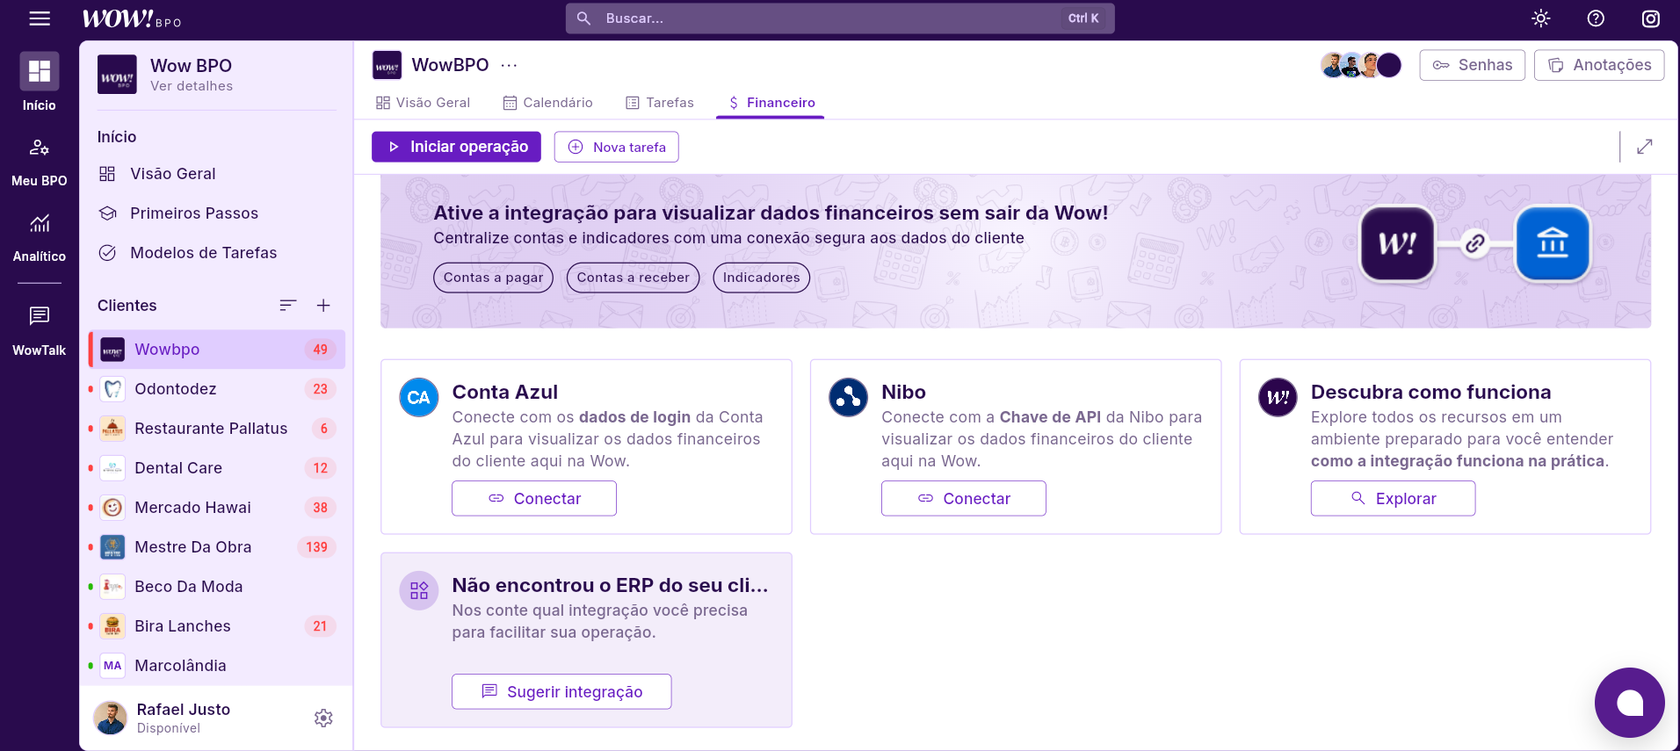Open WowBPO more options ellipsis
Screen dimensions: 1680x751
509,65
